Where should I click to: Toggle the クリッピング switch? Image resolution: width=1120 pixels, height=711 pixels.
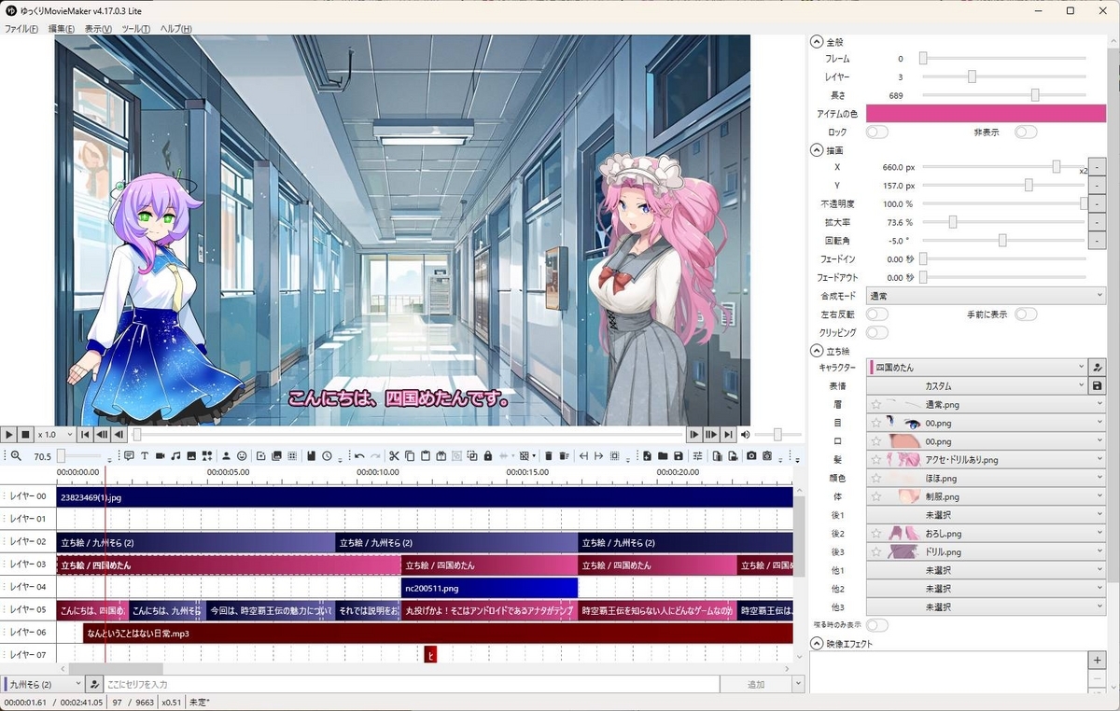(x=876, y=332)
